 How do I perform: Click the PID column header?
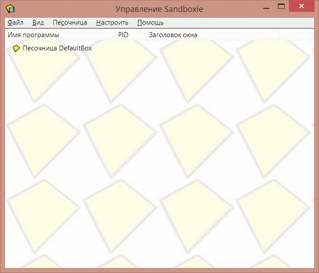[123, 35]
